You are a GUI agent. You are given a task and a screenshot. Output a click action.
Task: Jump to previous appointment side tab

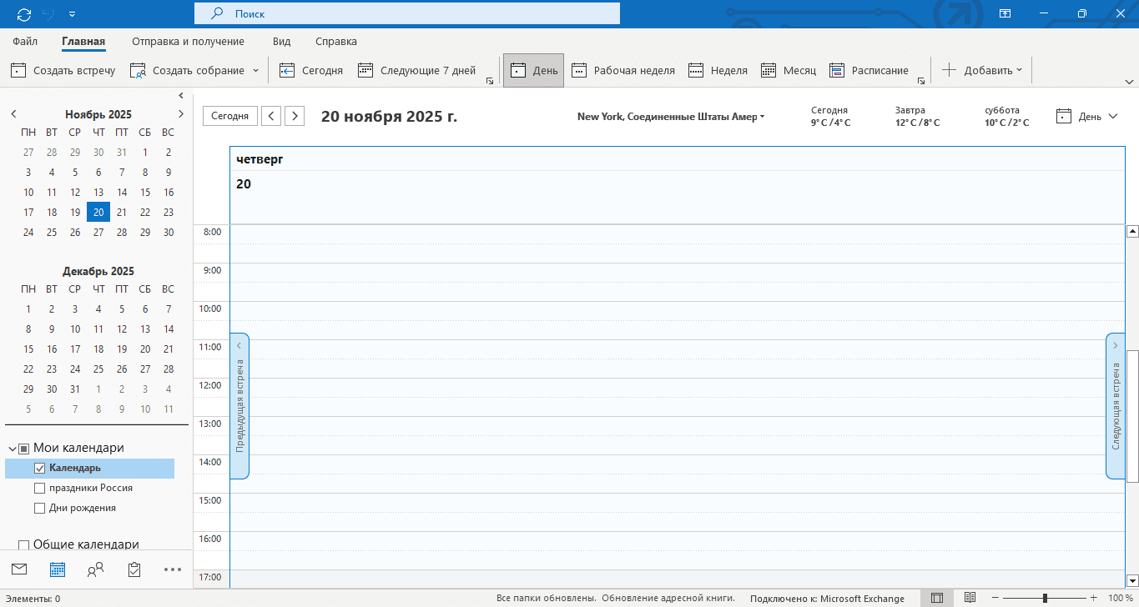239,406
